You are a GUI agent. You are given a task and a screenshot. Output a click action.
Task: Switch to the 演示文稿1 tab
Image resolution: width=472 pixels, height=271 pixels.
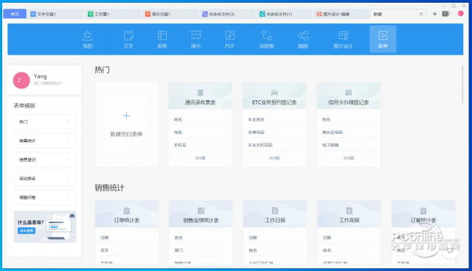170,14
